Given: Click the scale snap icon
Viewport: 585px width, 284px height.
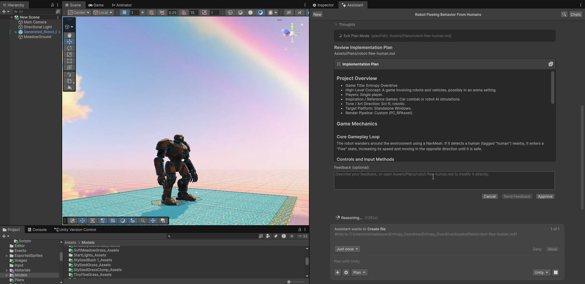Looking at the screenshot, I should tap(204, 12).
